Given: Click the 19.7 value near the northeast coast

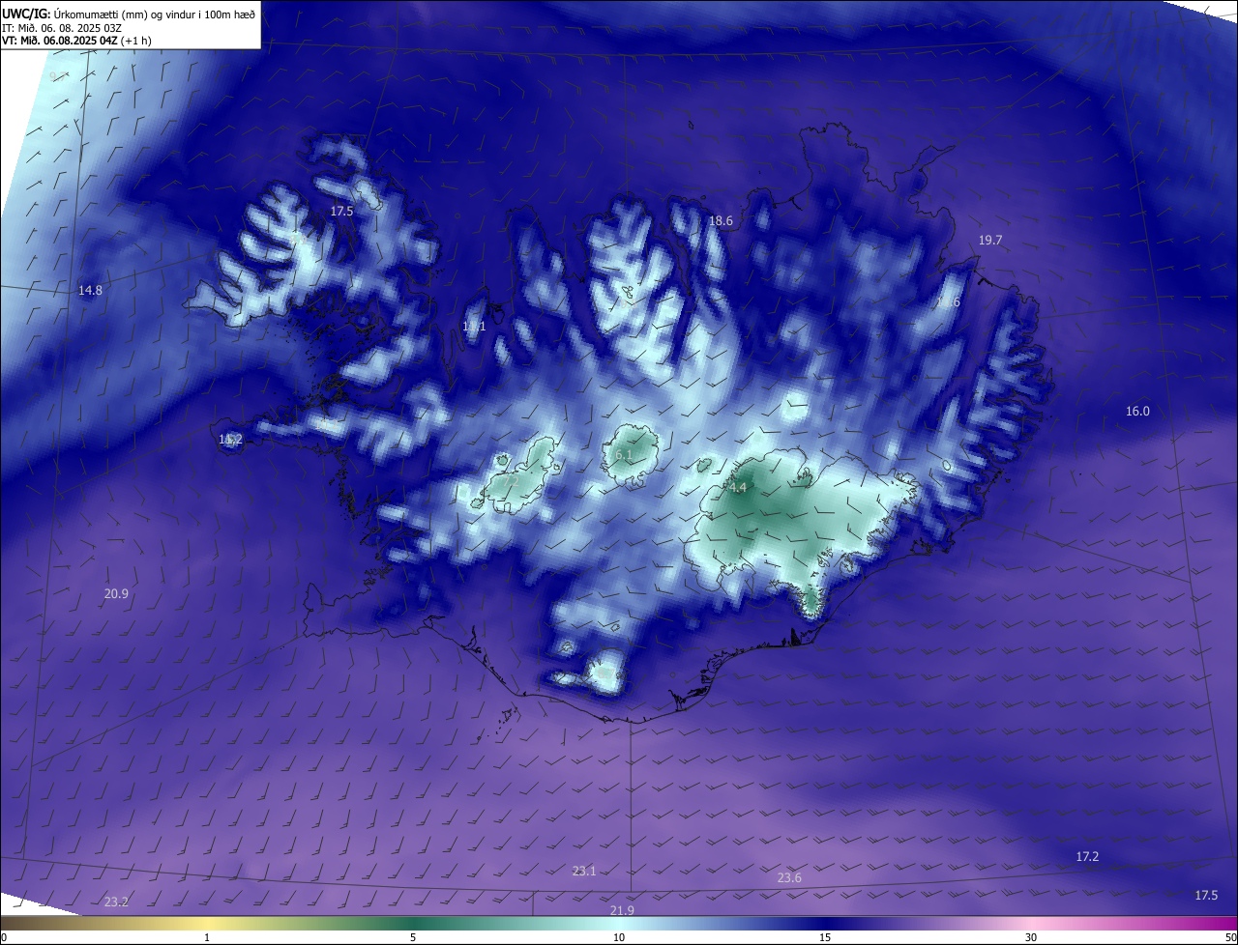Looking at the screenshot, I should [990, 241].
